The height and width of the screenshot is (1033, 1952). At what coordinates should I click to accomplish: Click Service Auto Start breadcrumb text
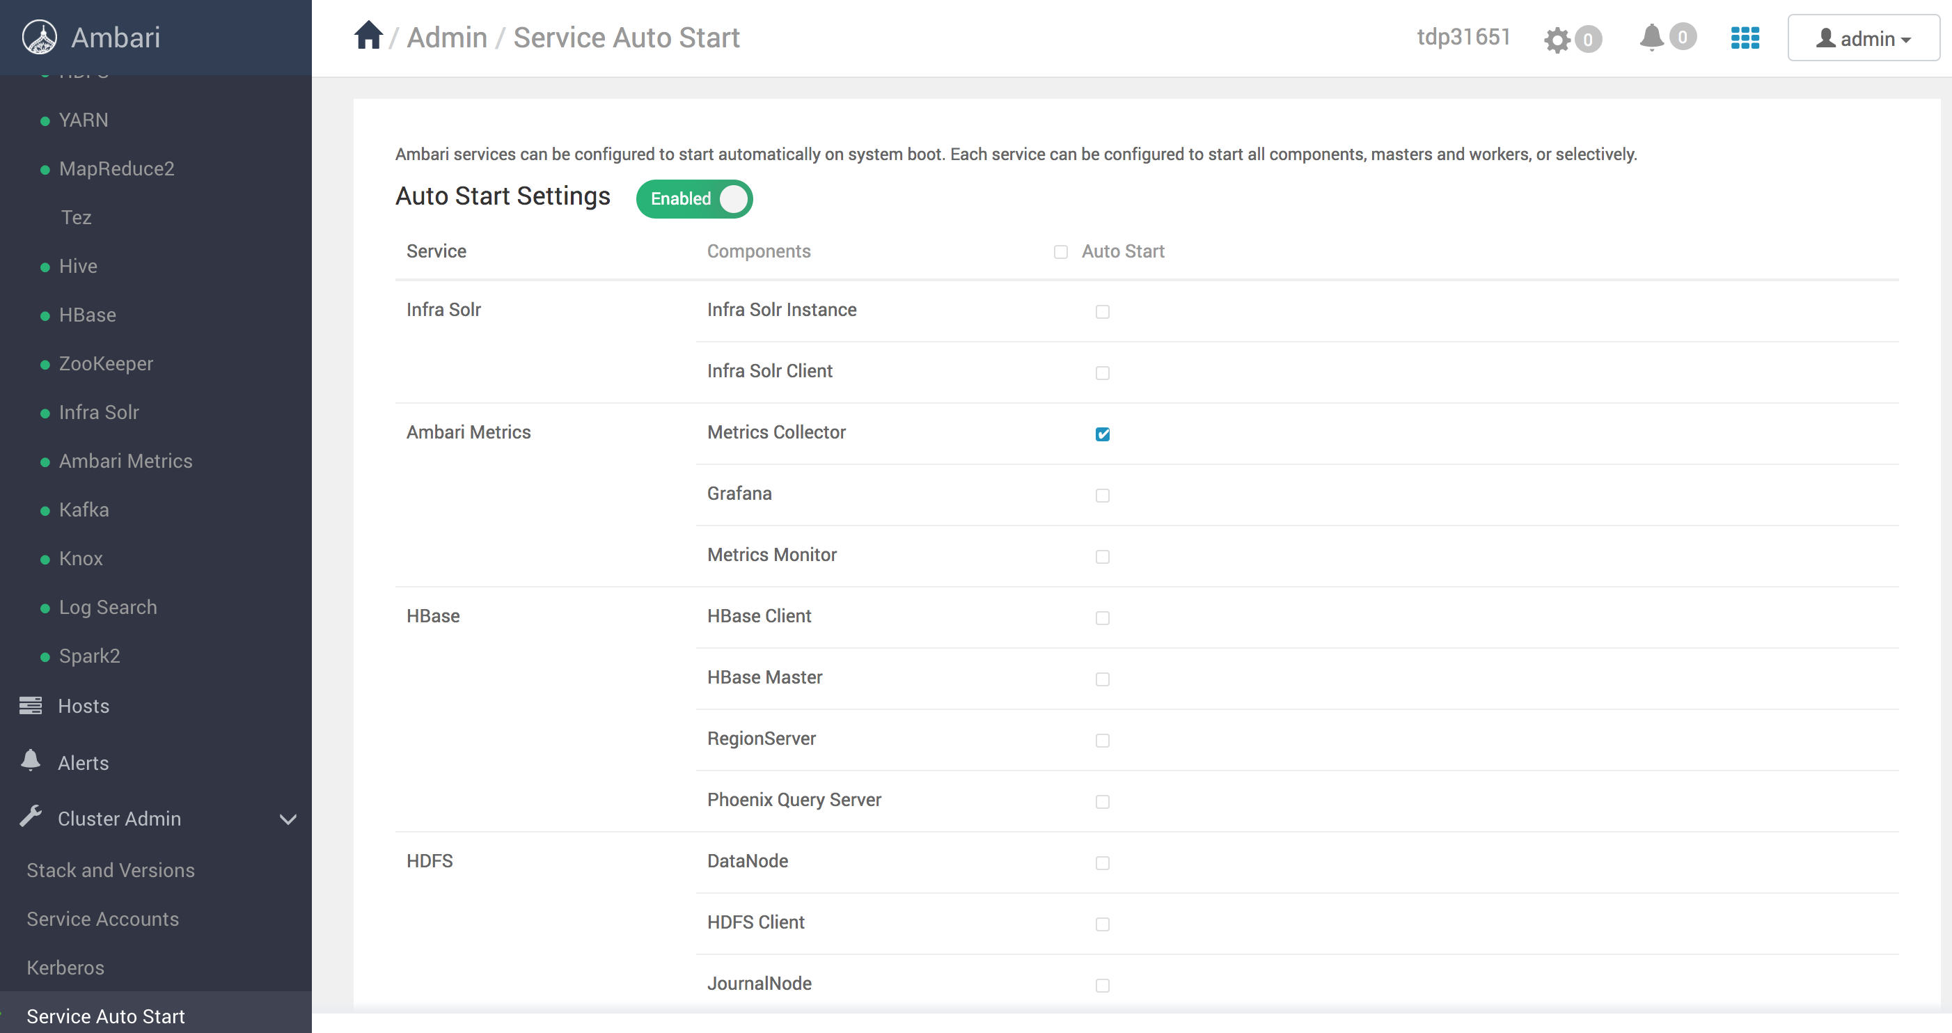627,37
